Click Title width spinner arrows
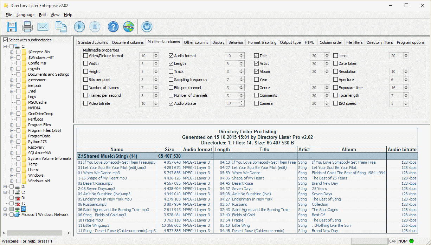Viewport: 431px width, 245px height. click(327, 56)
